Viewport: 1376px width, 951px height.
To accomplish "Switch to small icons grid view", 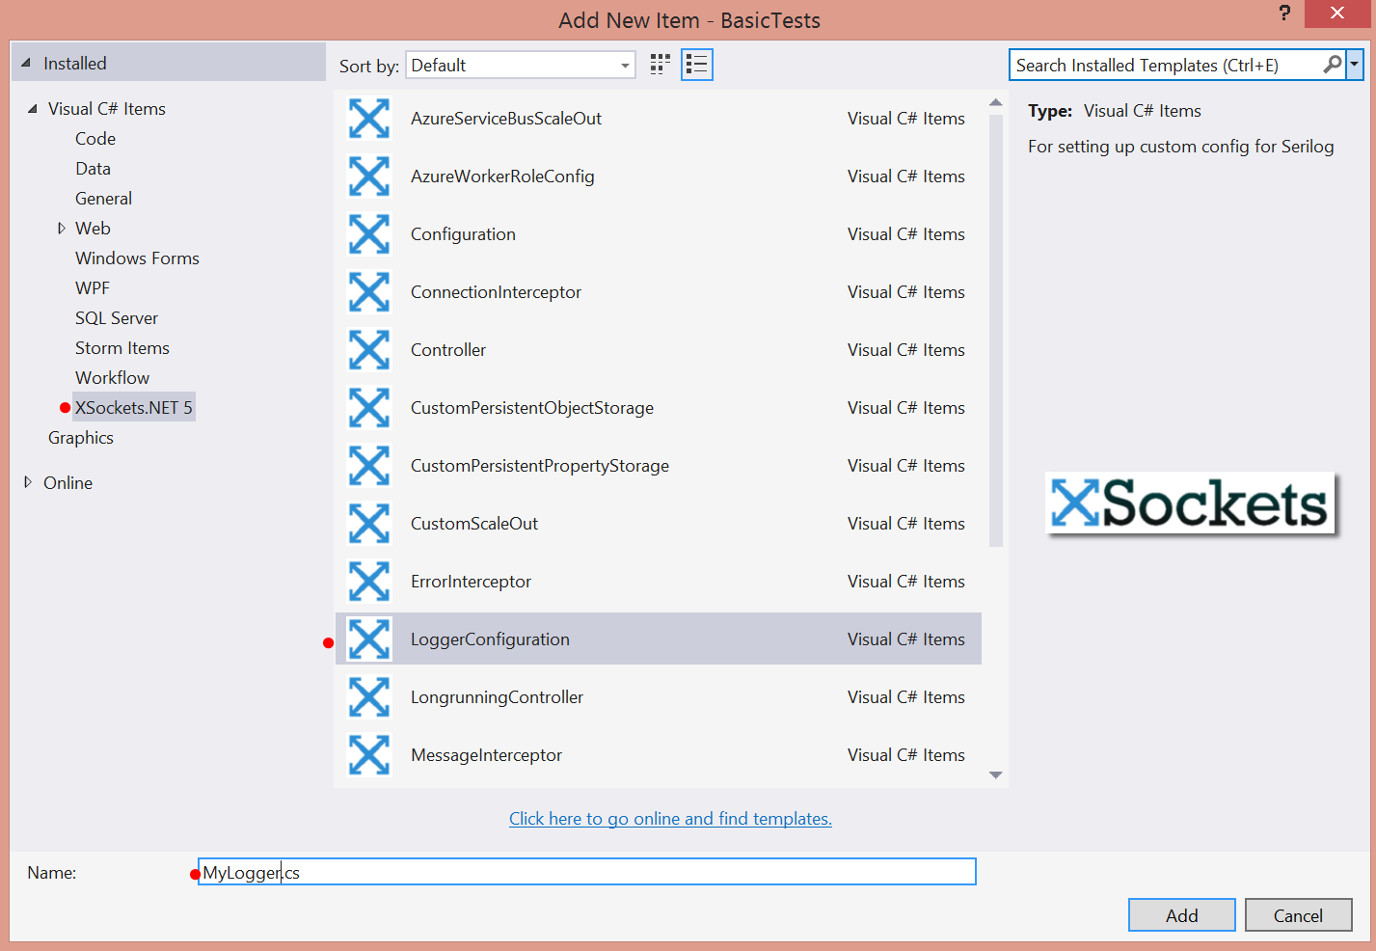I will (x=660, y=65).
